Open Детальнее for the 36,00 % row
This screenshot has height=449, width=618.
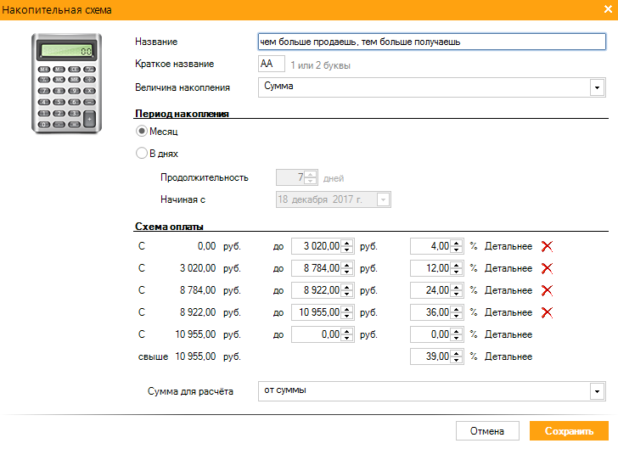pos(508,312)
